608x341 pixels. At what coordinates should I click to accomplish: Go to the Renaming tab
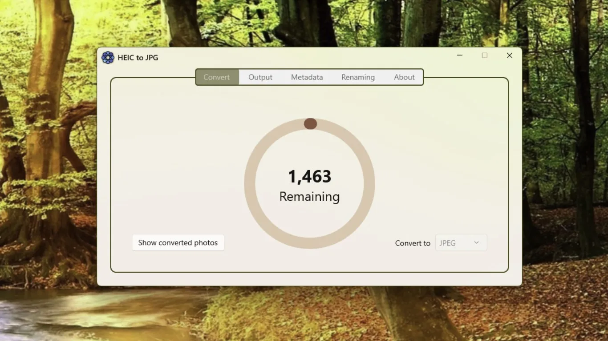pyautogui.click(x=358, y=77)
